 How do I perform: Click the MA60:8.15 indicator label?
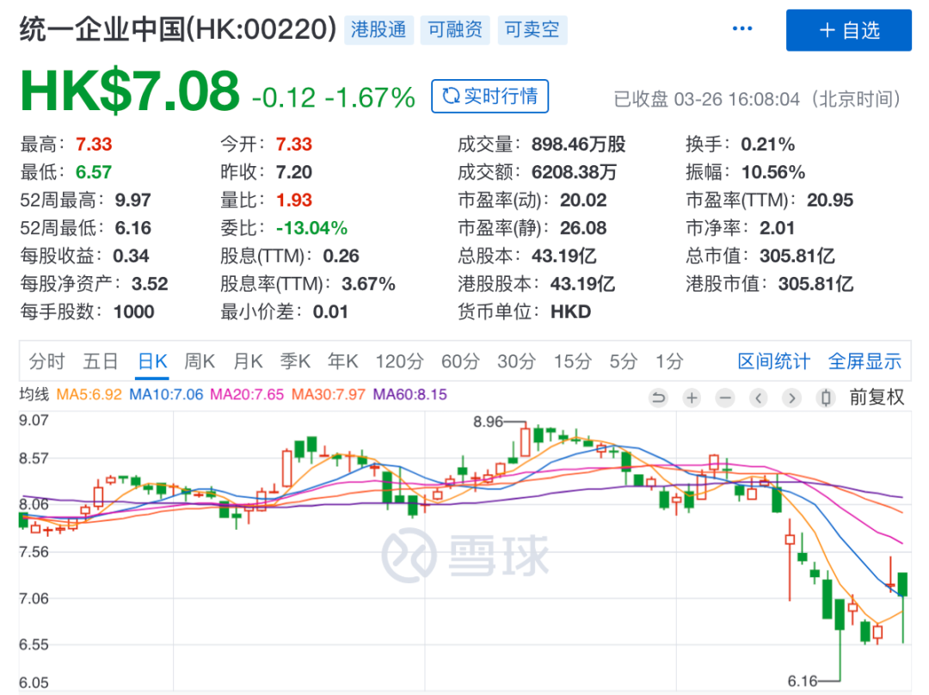pos(410,395)
